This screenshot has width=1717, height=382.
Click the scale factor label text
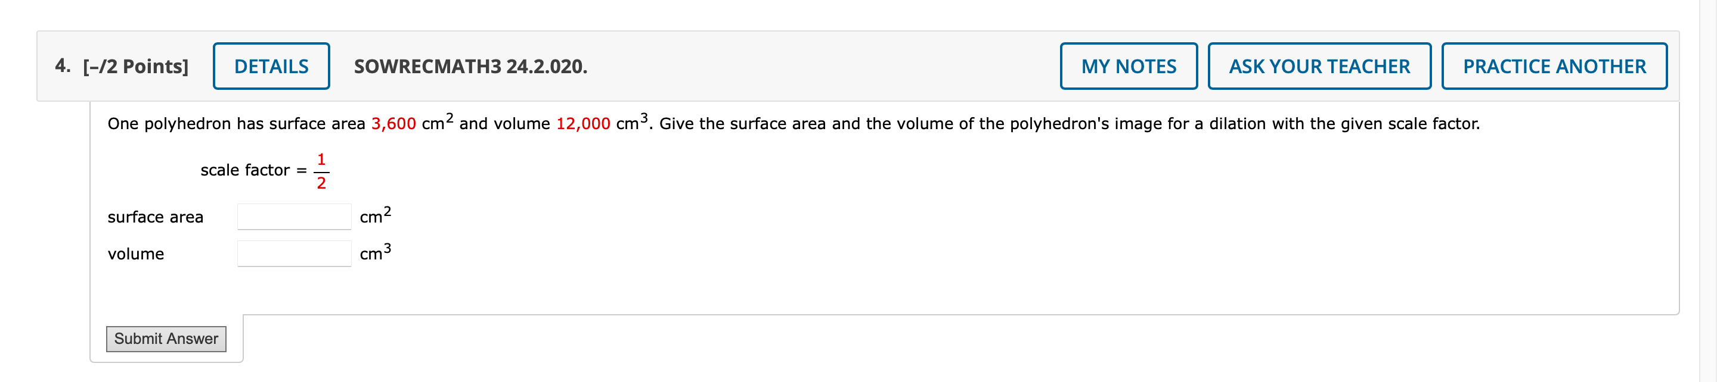click(x=247, y=170)
